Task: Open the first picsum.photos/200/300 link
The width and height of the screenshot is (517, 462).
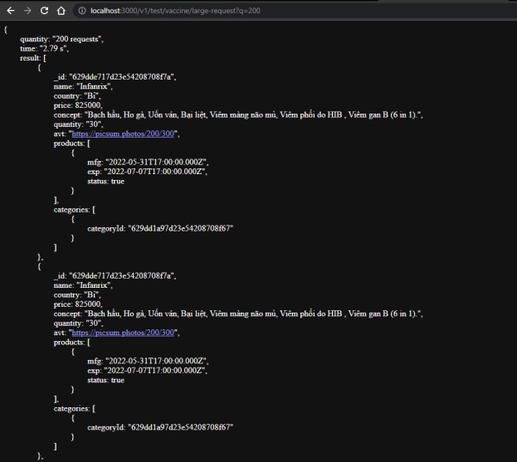Action: 123,134
